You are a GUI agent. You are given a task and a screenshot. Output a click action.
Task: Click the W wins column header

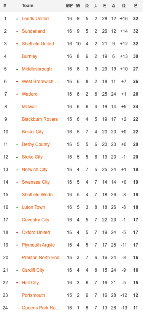(x=78, y=6)
